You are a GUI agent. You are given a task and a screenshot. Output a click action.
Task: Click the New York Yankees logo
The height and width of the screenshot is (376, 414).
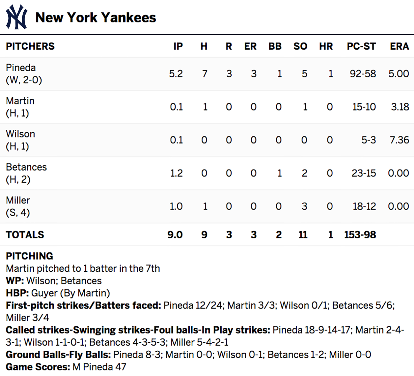17,17
